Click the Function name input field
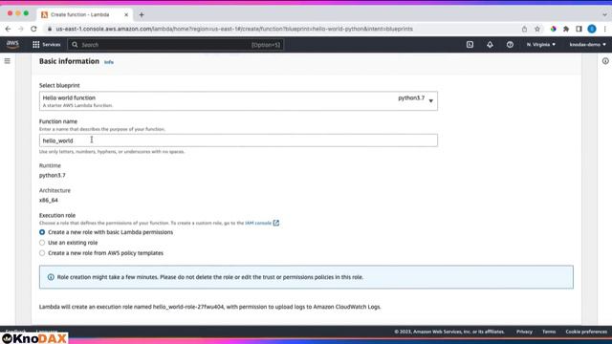Image resolution: width=612 pixels, height=344 pixels. 238,140
